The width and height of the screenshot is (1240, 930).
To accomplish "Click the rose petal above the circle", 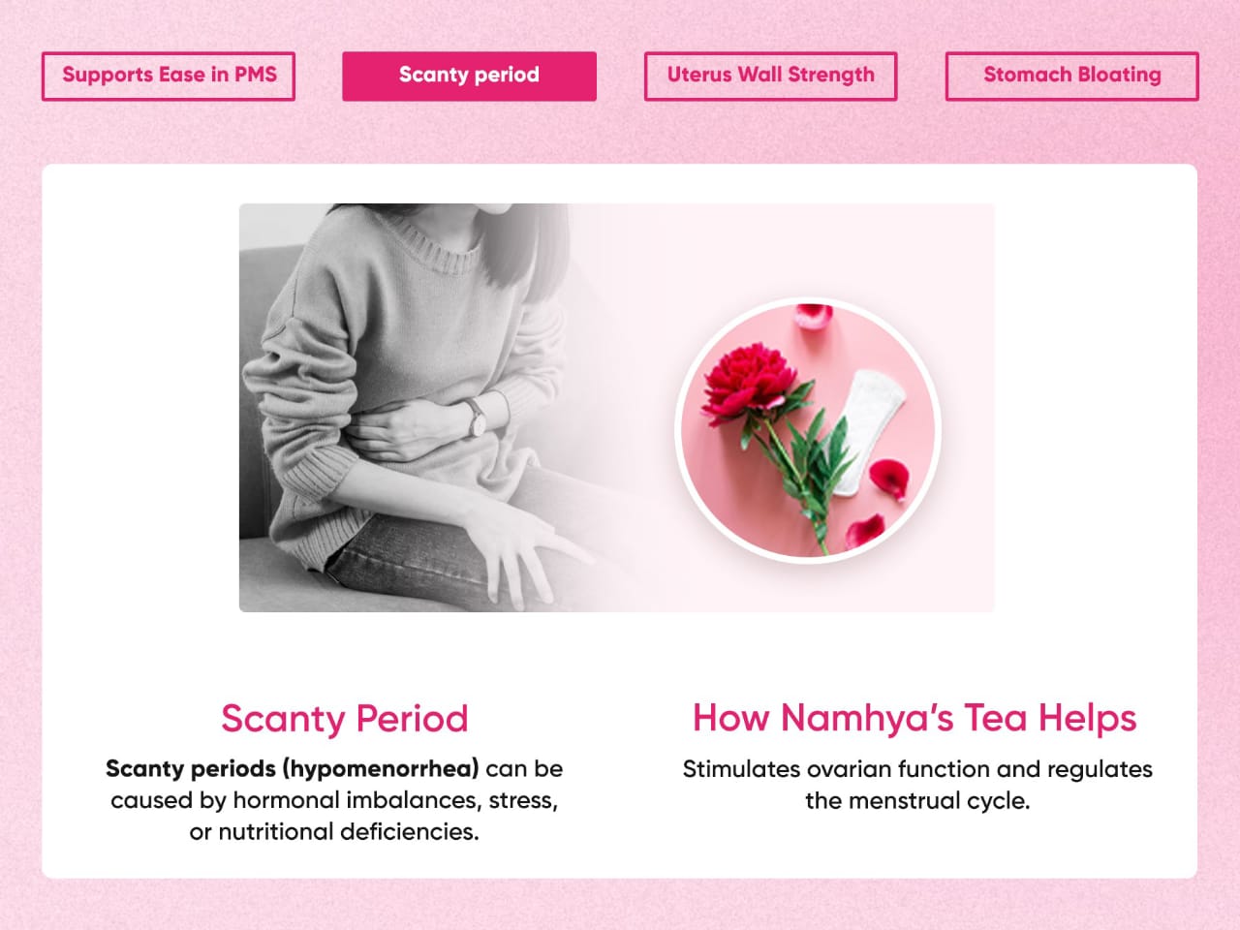I will click(x=812, y=315).
